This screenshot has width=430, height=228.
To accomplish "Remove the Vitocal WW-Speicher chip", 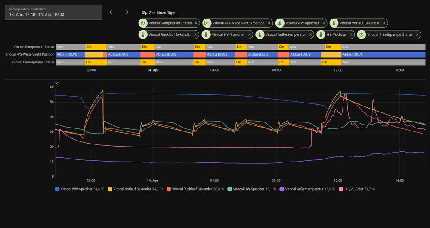I will pyautogui.click(x=323, y=23).
